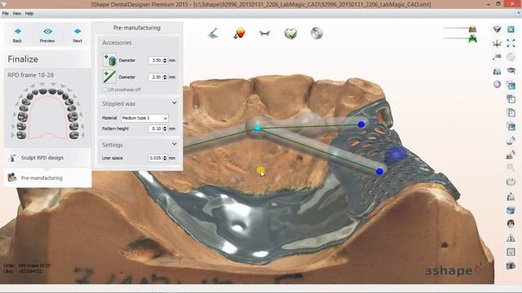Collapse the Settings section
The width and height of the screenshot is (522, 293).
coord(174,145)
